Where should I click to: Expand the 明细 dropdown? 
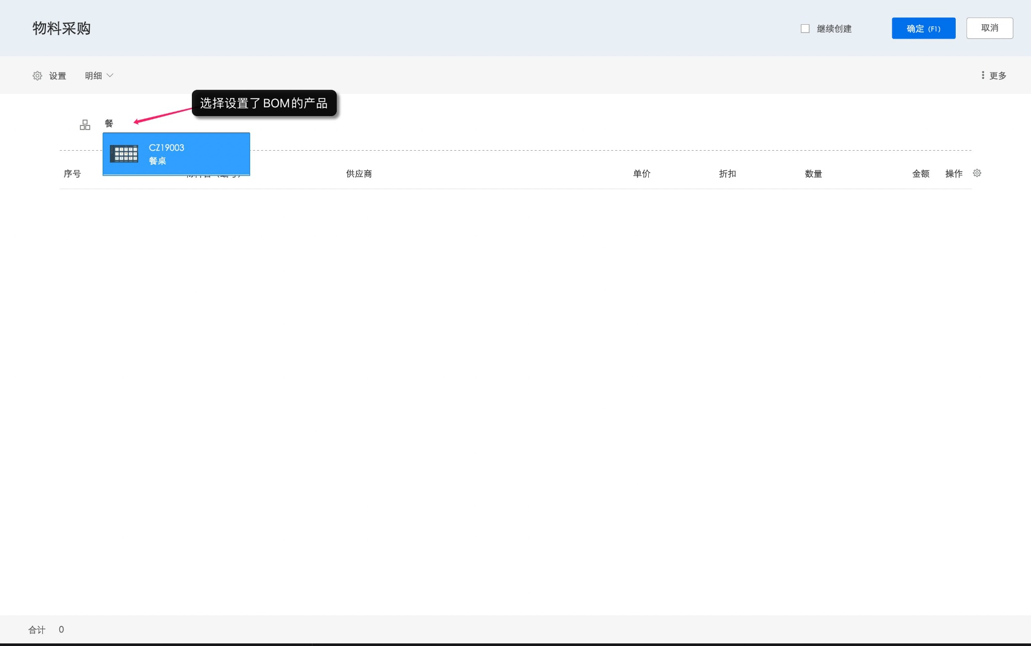click(93, 76)
